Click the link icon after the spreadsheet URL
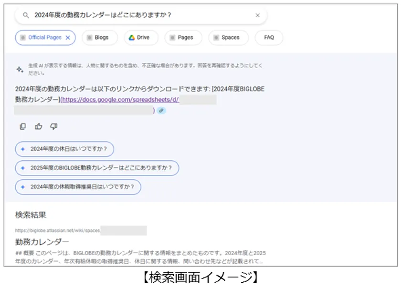Image resolution: width=401 pixels, height=288 pixels. pyautogui.click(x=161, y=110)
